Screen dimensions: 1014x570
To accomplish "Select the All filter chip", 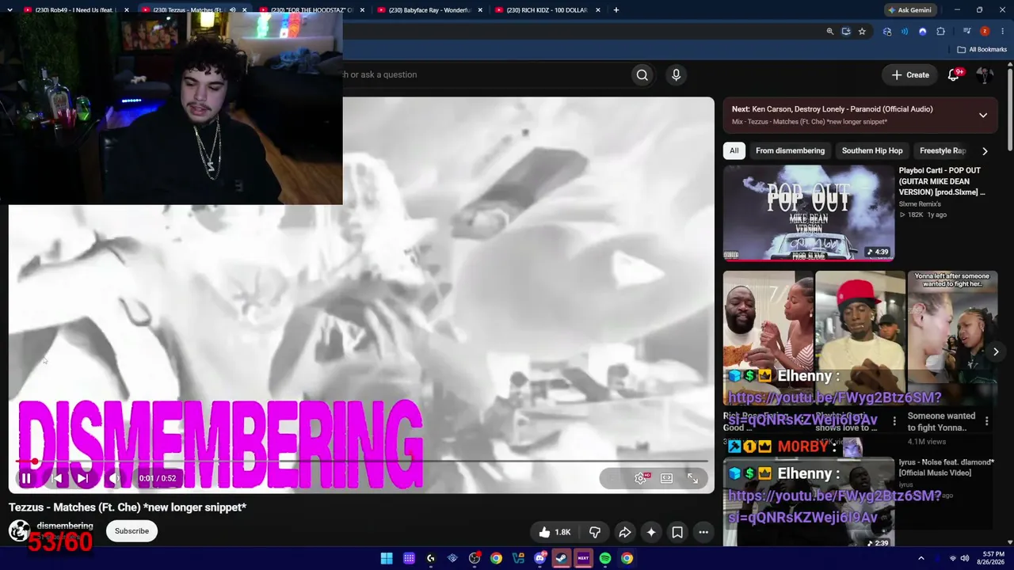I will pos(734,150).
